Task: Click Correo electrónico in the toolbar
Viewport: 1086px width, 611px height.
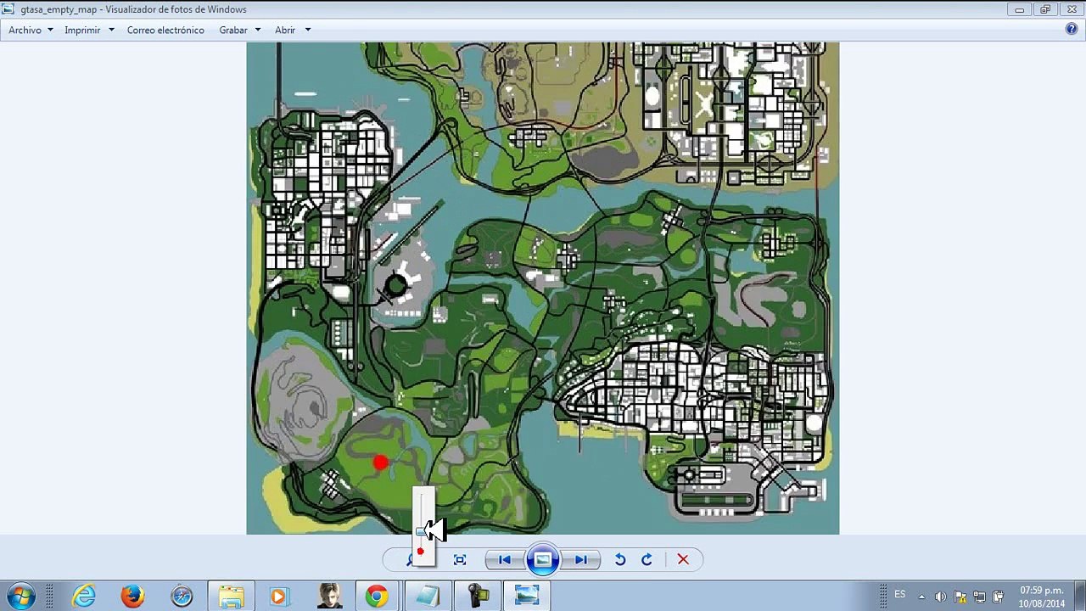Action: coord(165,30)
